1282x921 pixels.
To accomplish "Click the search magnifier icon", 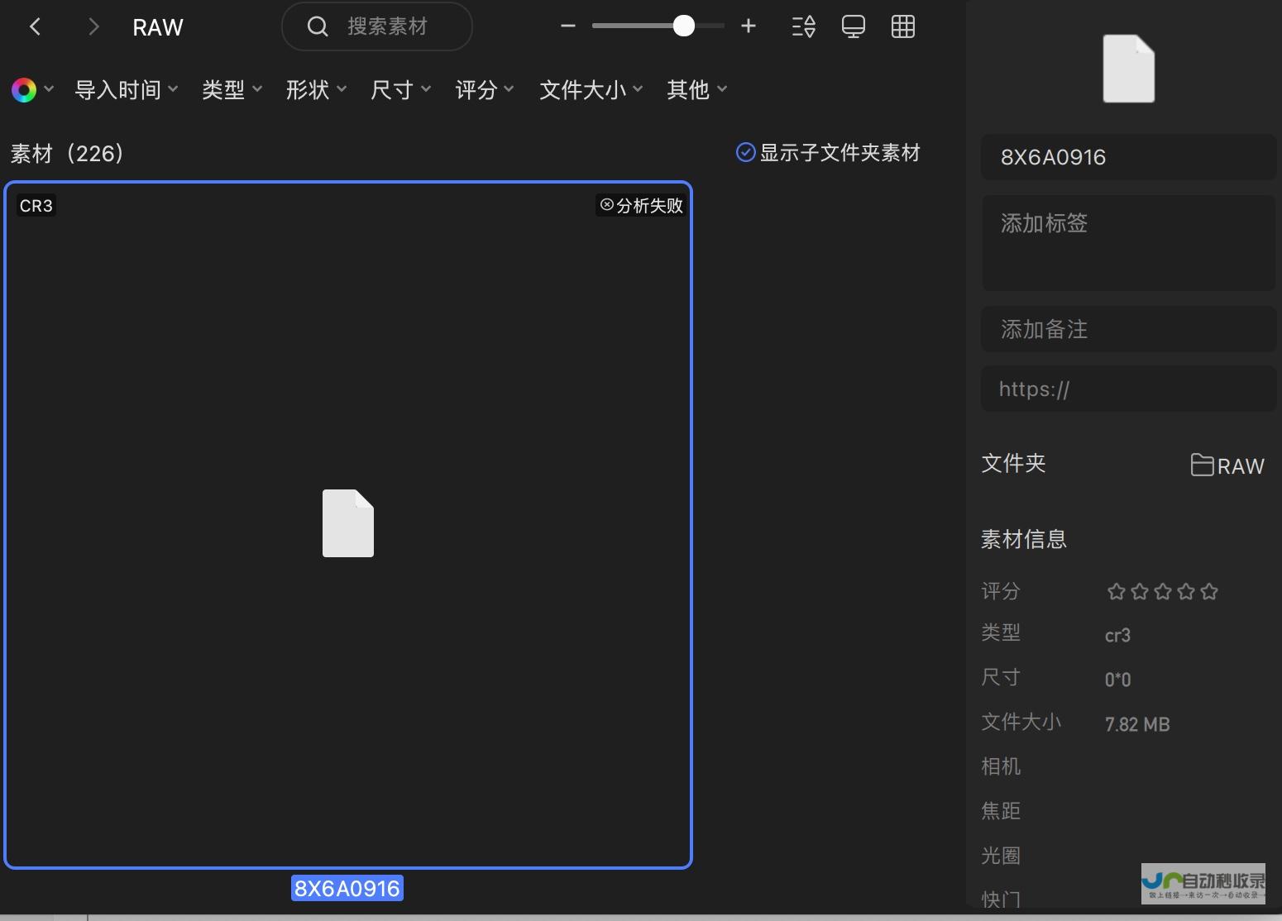I will (x=318, y=26).
